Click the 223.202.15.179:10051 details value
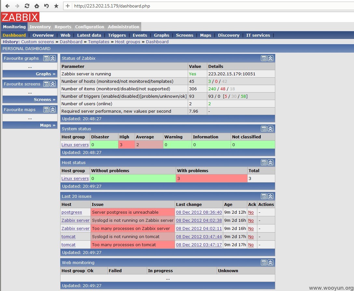Image resolution: width=354 pixels, height=291 pixels. click(x=232, y=74)
